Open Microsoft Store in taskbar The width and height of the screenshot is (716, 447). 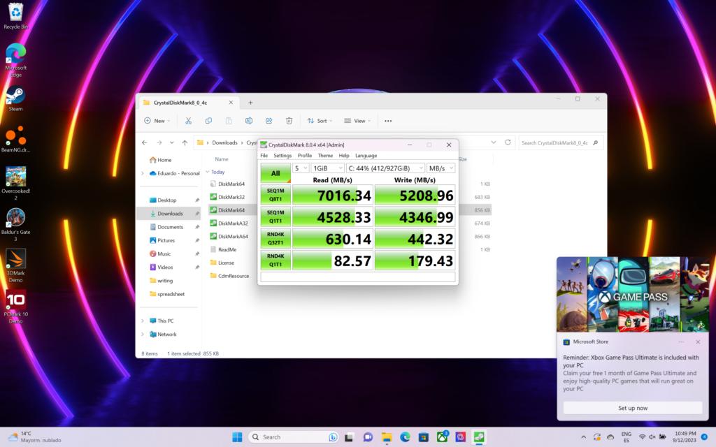pyautogui.click(x=423, y=437)
